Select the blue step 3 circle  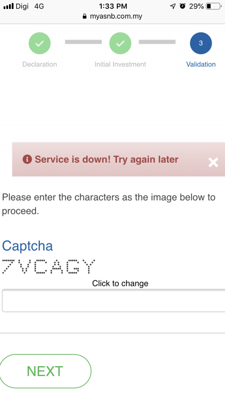(201, 43)
